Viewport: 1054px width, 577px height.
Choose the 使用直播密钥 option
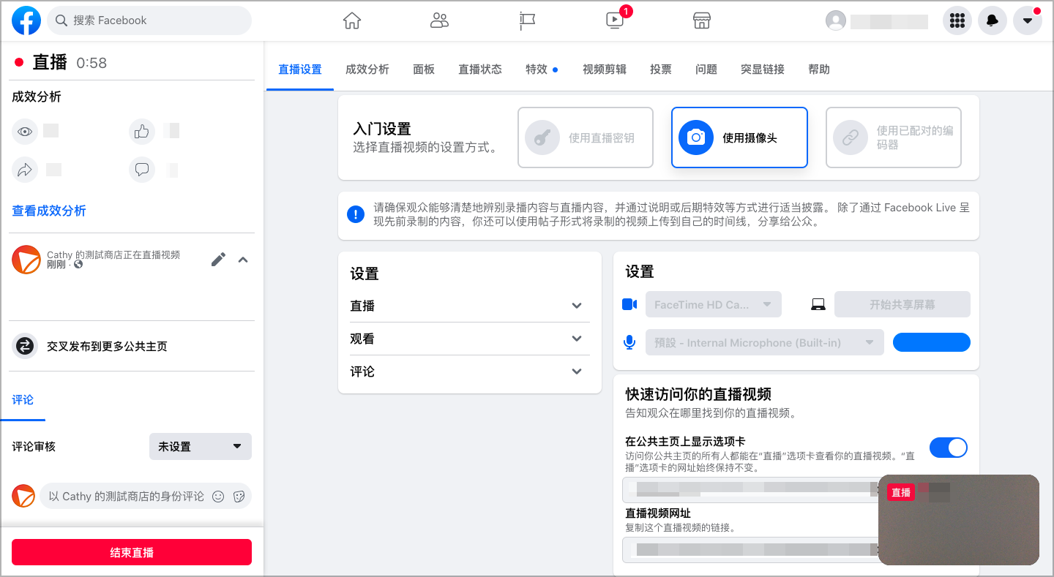586,137
